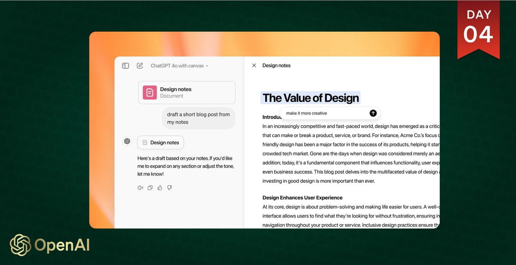Screen dimensions: 516x265
Task: Give a thumbs up to the response
Action: point(160,188)
